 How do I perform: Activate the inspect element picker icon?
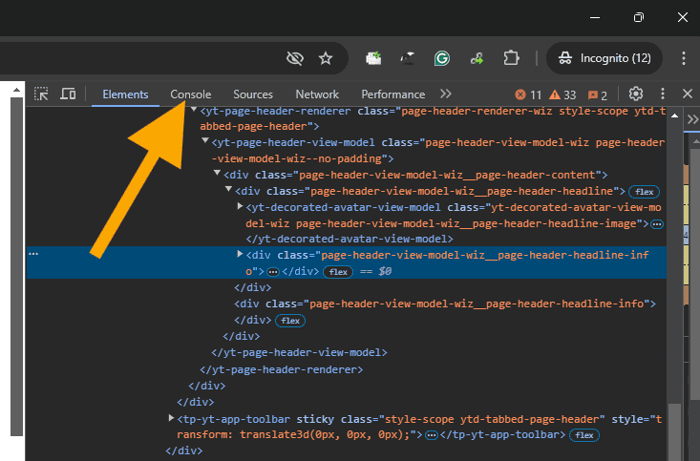coord(41,94)
